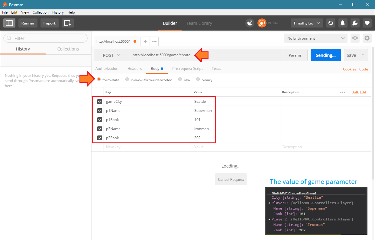Open column options ellipsis near Bulk Edit

[342, 92]
